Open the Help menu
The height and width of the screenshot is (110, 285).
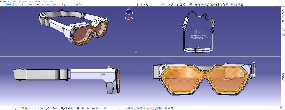coord(51,1)
